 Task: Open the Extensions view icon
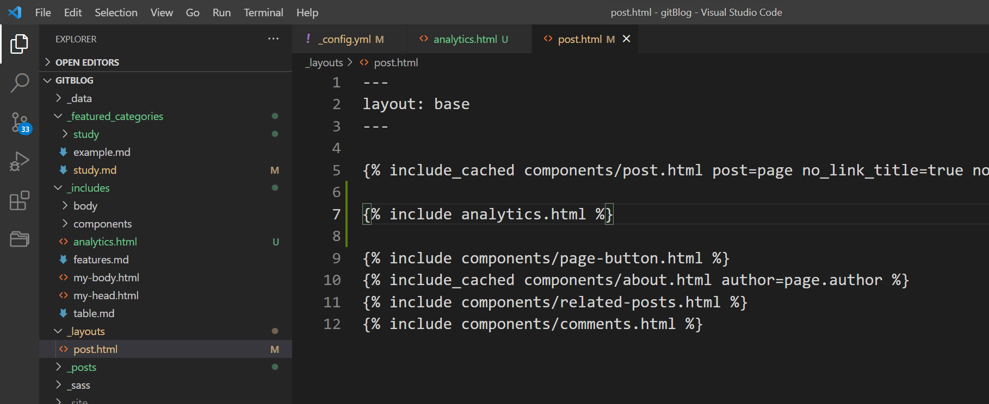(x=20, y=200)
